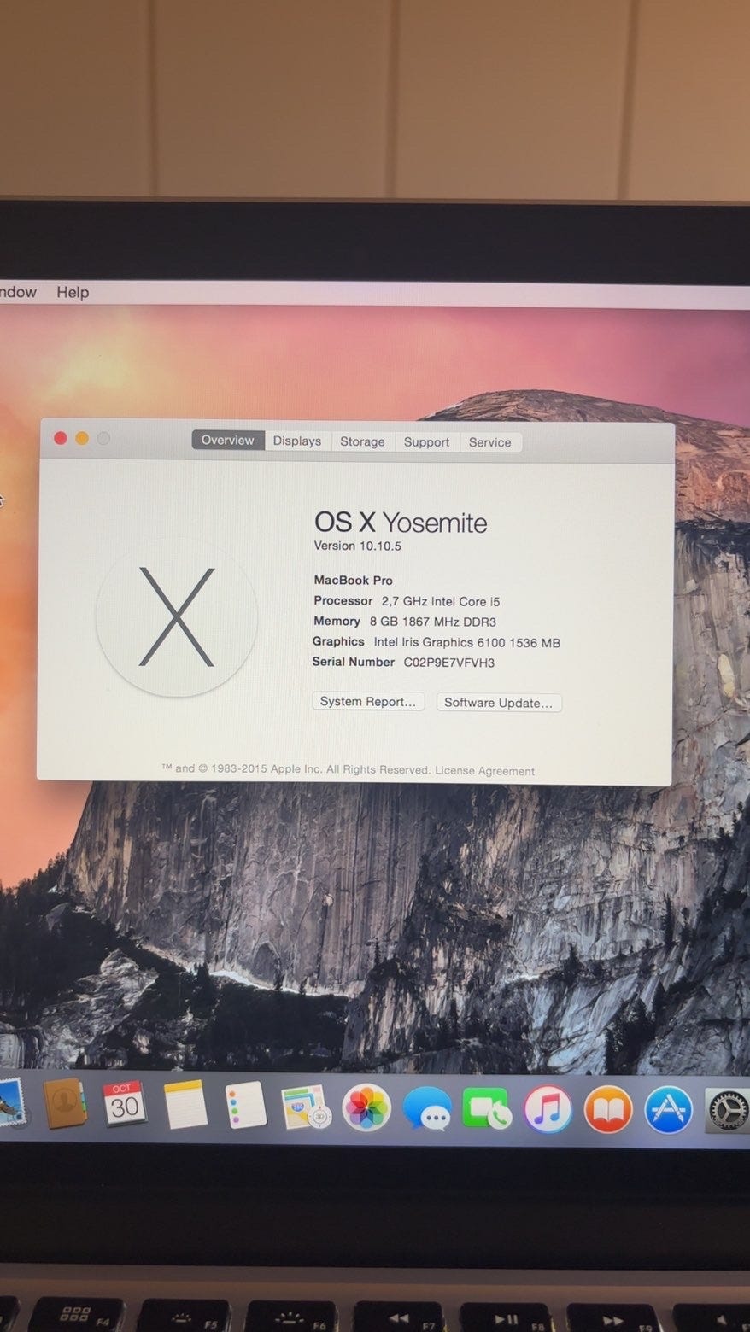
Task: Click the serial number C02P9E7VFVH3
Action: [x=448, y=663]
